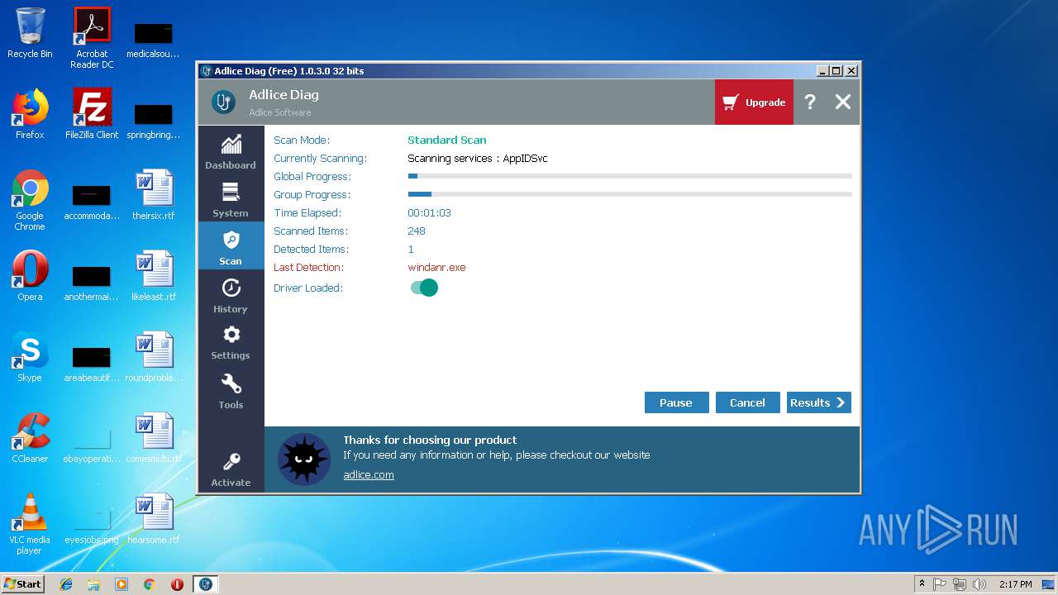This screenshot has width=1058, height=595.
Task: Show hidden system tray icons
Action: (922, 584)
